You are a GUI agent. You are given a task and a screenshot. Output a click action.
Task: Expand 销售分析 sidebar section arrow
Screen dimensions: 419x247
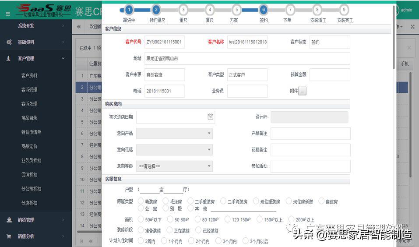point(63,236)
